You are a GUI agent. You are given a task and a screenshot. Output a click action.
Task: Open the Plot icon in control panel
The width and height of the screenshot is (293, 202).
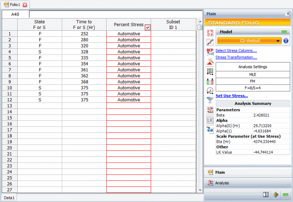pos(210,42)
